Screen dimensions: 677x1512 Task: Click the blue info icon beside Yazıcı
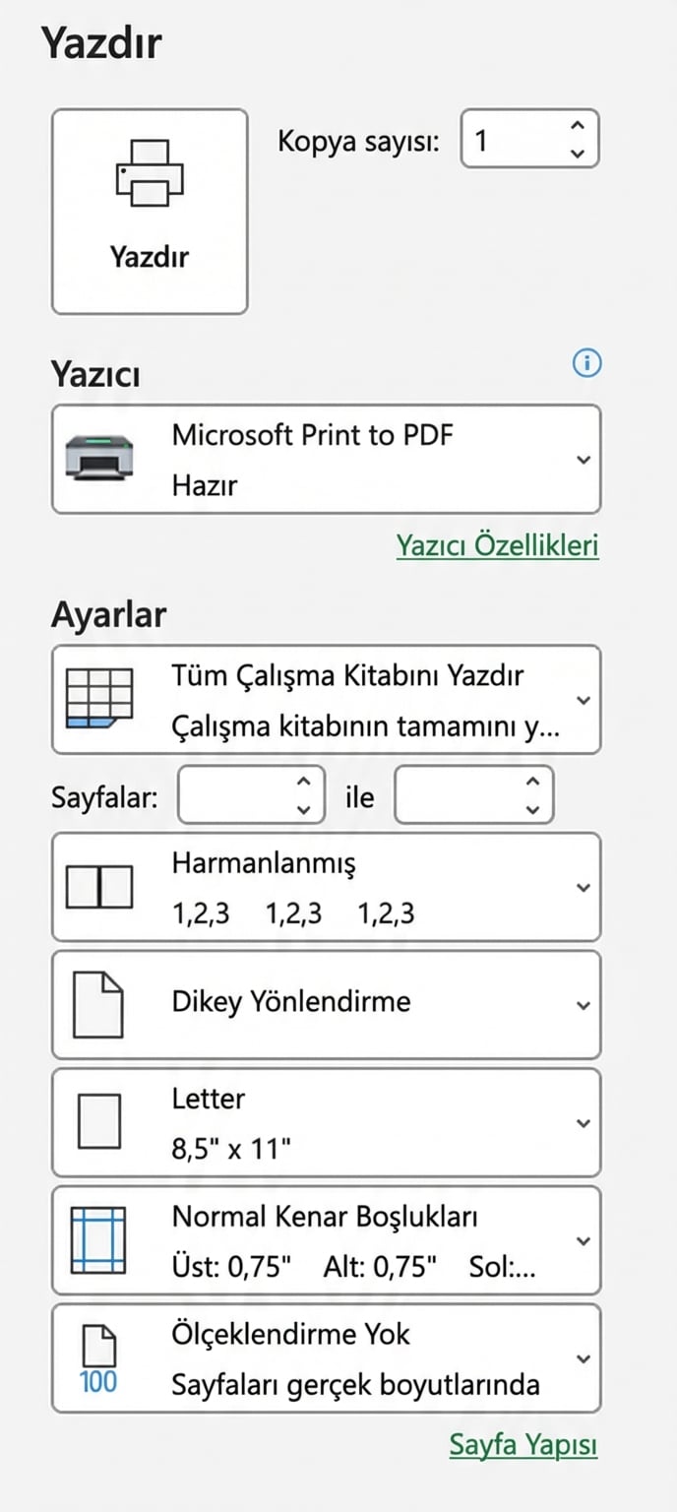586,363
